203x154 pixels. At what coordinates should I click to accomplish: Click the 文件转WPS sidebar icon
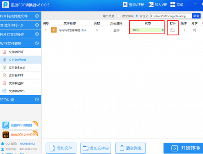click(4, 91)
